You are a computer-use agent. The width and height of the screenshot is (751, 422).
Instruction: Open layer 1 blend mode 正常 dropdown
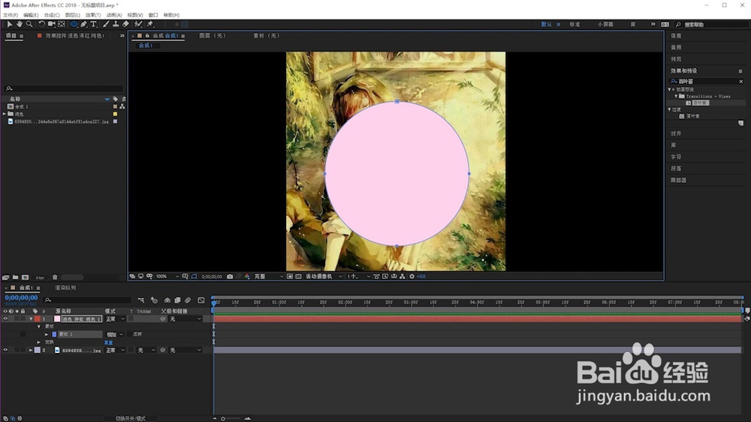click(x=115, y=319)
